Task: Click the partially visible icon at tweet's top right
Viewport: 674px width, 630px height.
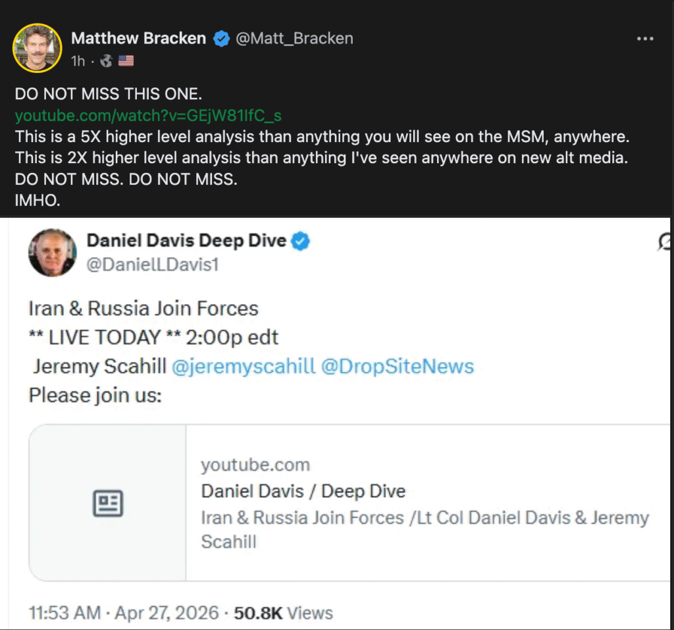Action: click(665, 243)
